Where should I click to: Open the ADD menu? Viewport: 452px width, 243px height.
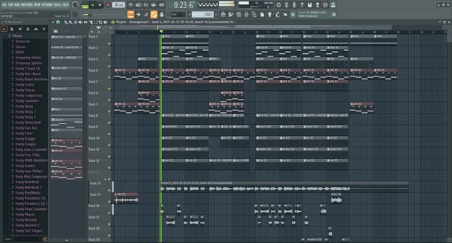click(x=17, y=5)
